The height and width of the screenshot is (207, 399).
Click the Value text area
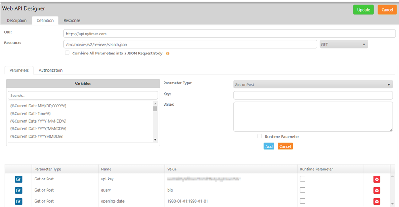[x=313, y=117]
